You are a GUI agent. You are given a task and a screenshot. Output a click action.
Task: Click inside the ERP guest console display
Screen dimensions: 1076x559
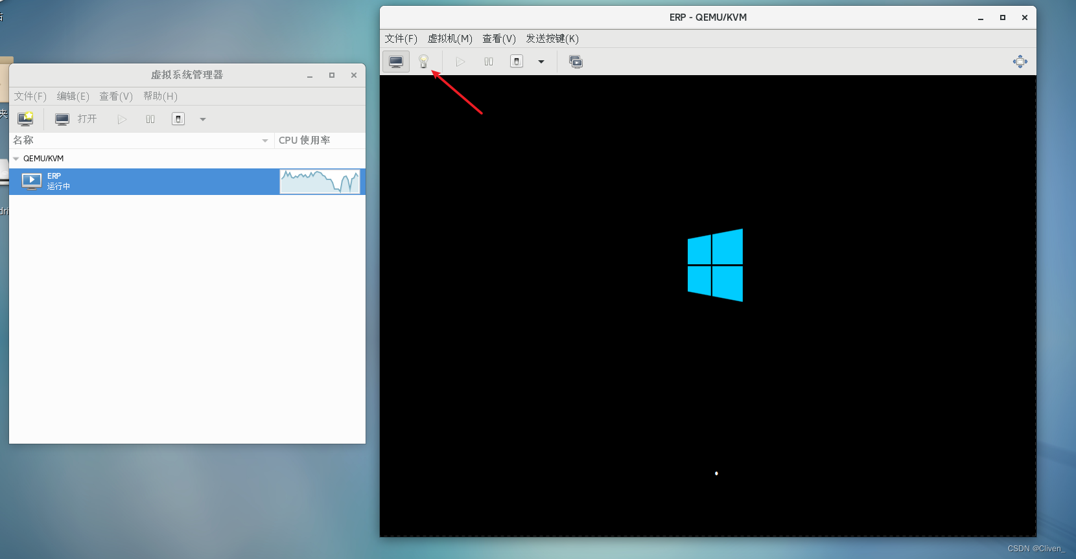coord(708,306)
